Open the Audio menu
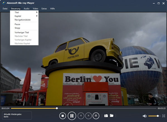Viewport: 167px width, 122px height. pos(26,9)
